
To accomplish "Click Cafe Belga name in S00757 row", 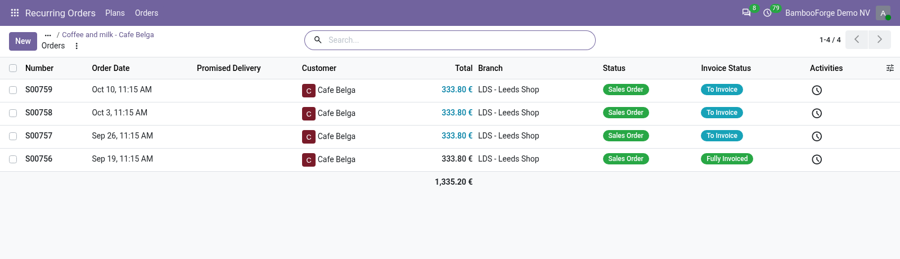I will point(336,136).
